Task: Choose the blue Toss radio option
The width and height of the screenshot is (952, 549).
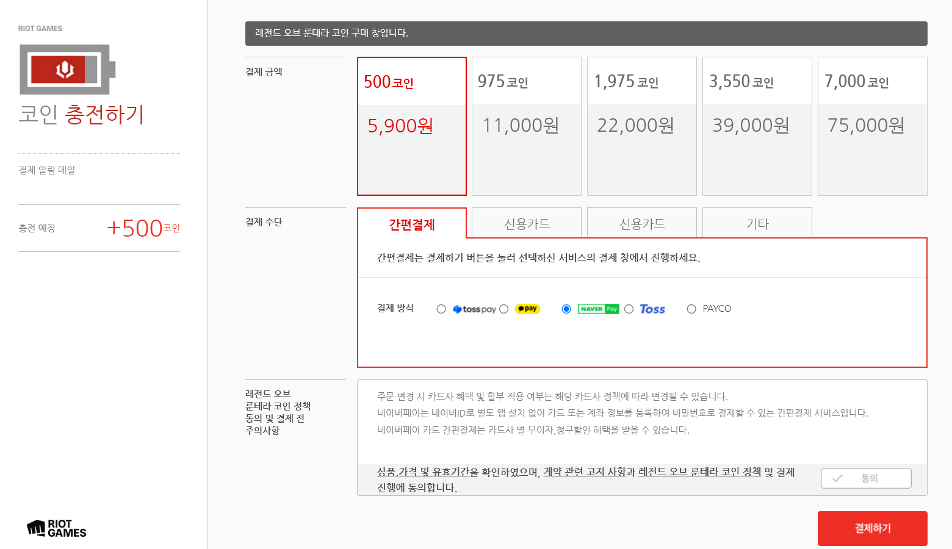Action: tap(629, 309)
